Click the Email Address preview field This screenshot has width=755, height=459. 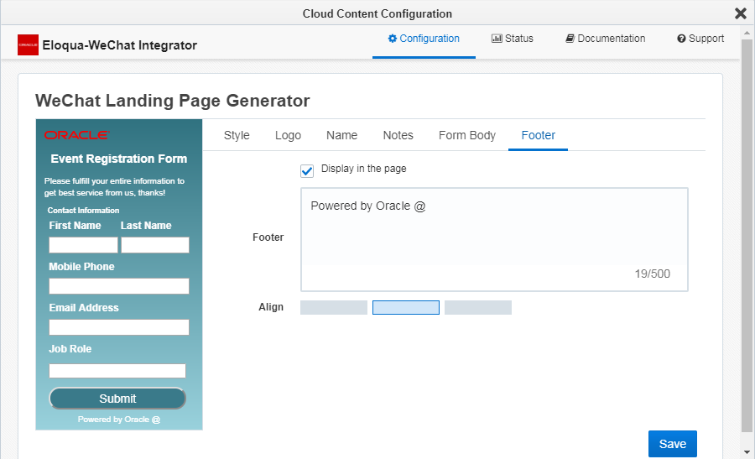119,327
